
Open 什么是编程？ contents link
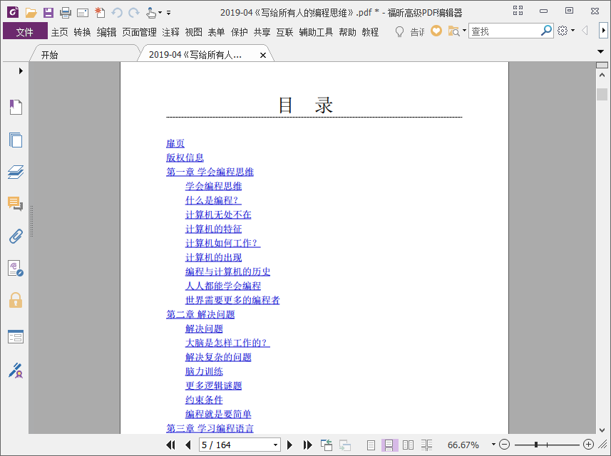pos(214,200)
